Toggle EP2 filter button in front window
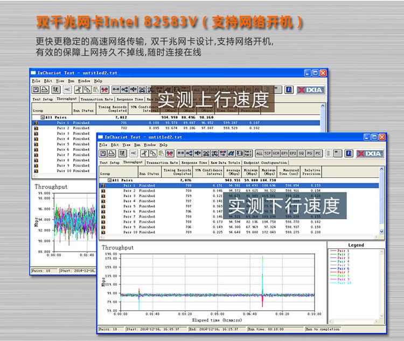 (x=293, y=154)
